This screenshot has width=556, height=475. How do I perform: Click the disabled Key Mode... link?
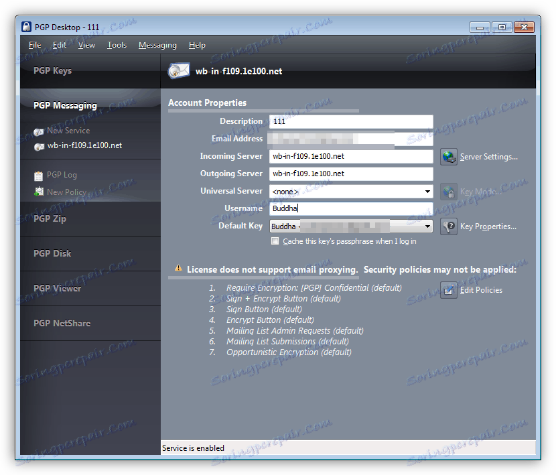(x=481, y=192)
